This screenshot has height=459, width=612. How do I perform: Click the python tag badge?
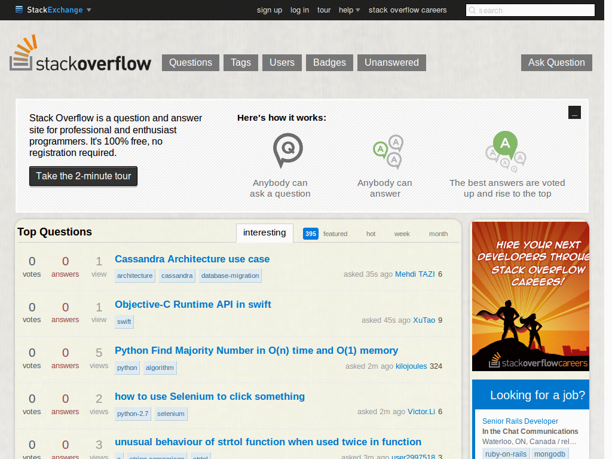coord(127,368)
